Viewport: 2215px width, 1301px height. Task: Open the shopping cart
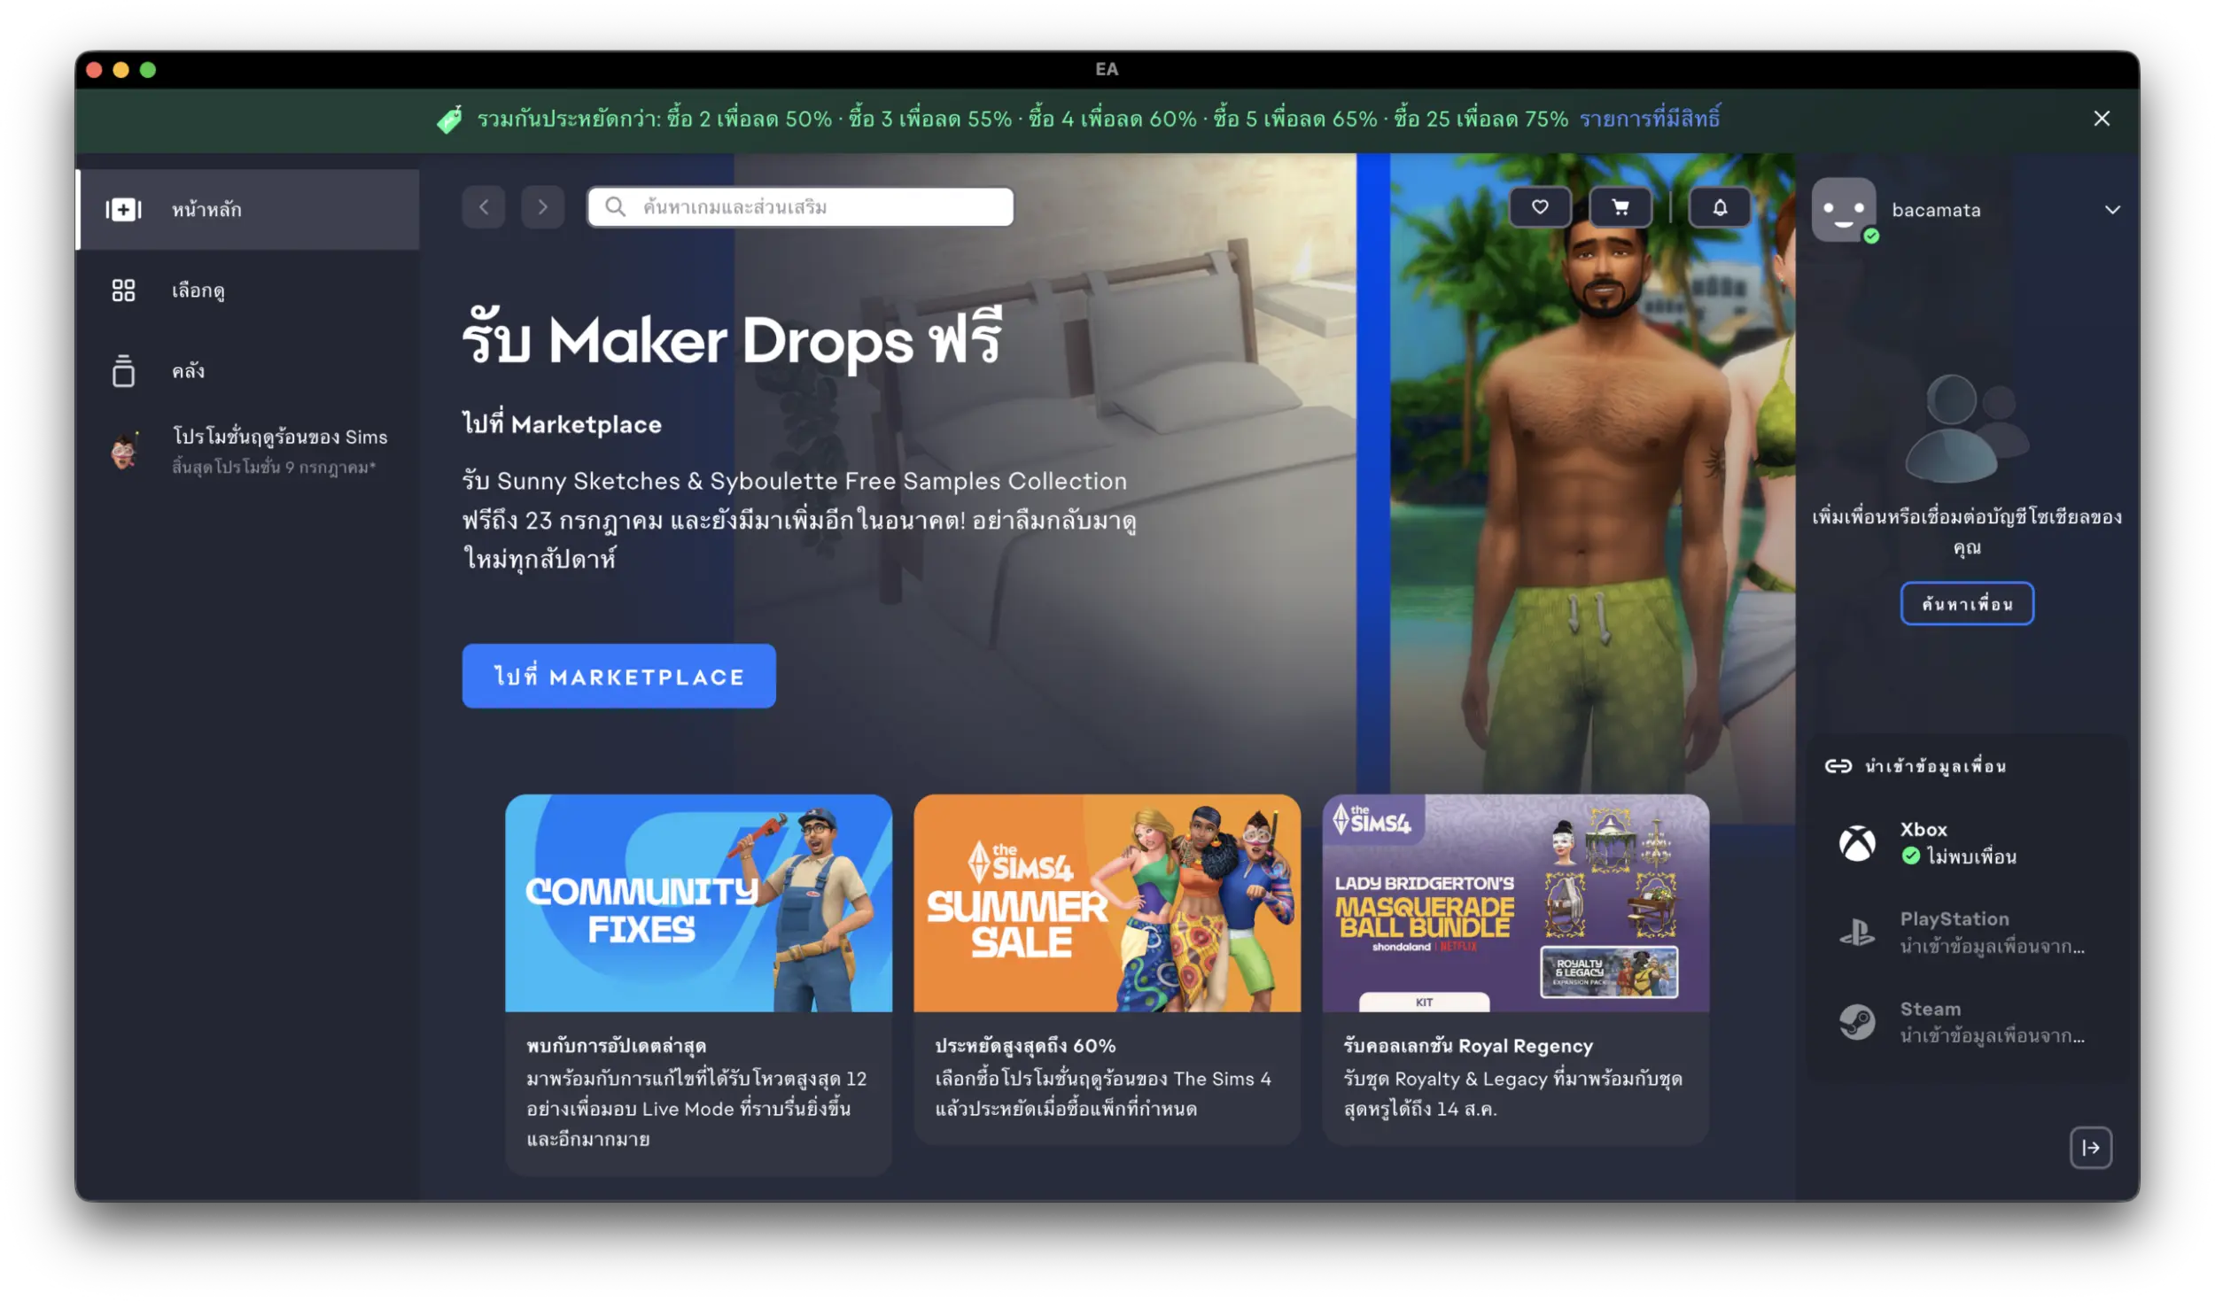[x=1620, y=207]
